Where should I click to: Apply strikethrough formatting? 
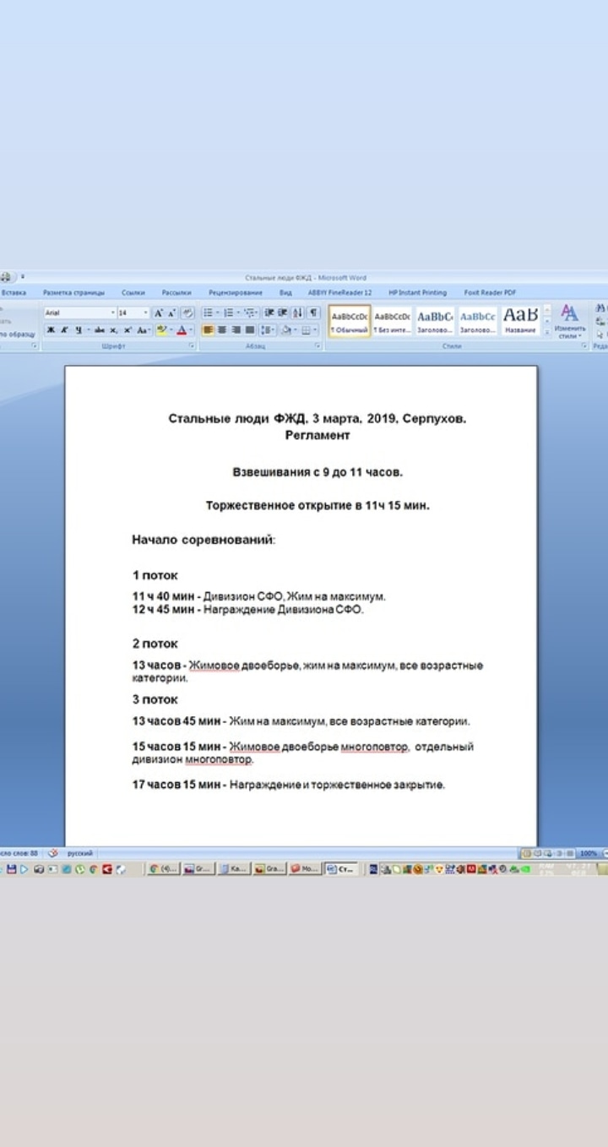tap(100, 330)
